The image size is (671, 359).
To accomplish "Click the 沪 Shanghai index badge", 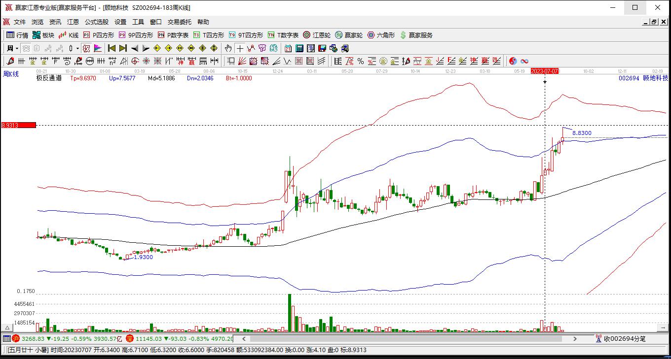I will pyautogui.click(x=16, y=339).
